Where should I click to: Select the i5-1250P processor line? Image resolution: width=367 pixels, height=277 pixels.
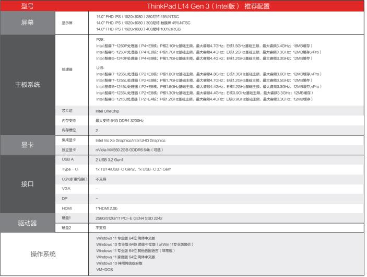click(209, 52)
